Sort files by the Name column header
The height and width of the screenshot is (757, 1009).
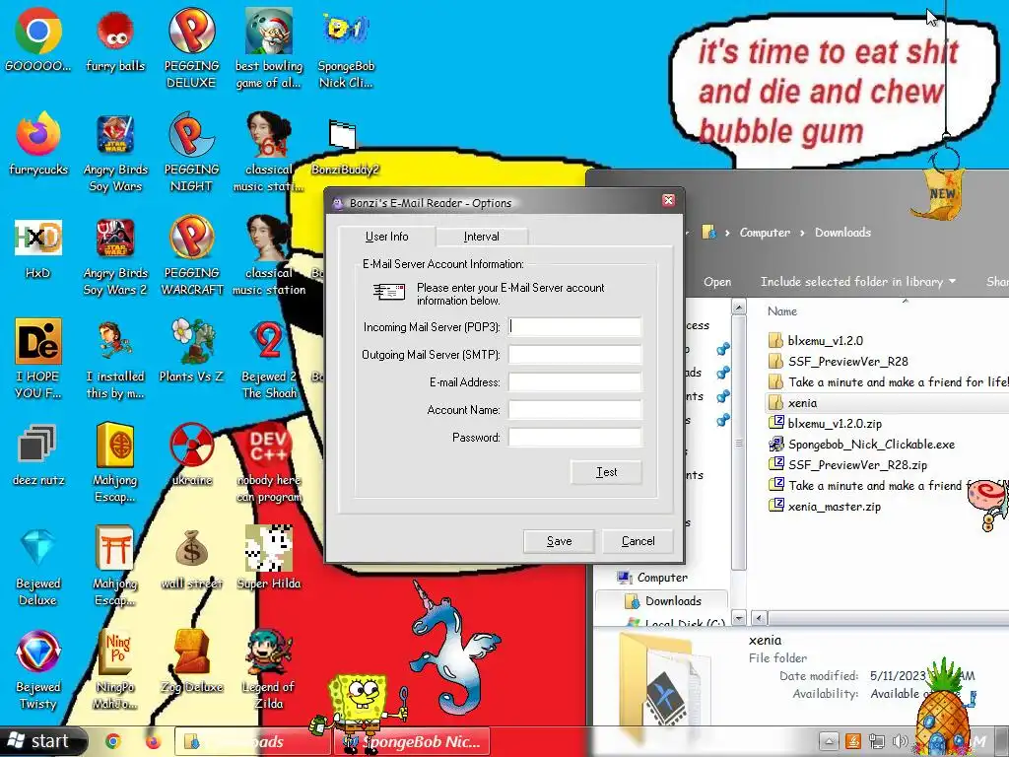click(x=781, y=311)
